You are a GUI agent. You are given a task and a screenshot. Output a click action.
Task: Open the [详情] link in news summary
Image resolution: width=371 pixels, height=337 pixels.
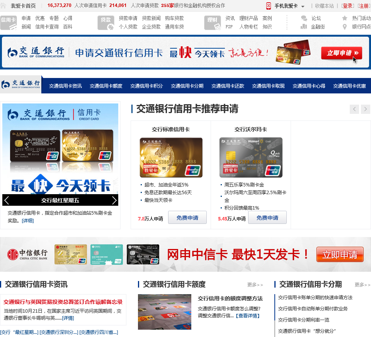(68, 318)
